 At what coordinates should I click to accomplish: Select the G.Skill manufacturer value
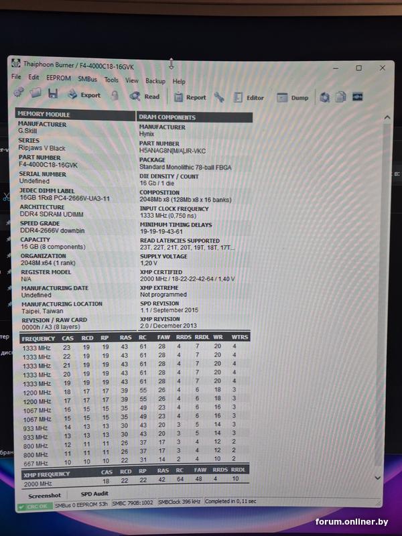pyautogui.click(x=27, y=131)
